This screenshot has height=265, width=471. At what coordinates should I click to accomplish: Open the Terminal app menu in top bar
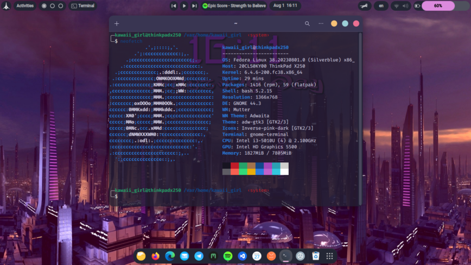[82, 6]
